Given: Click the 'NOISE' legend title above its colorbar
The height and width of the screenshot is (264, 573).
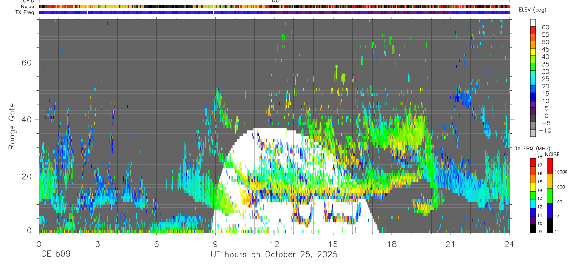Looking at the screenshot, I should 552,154.
